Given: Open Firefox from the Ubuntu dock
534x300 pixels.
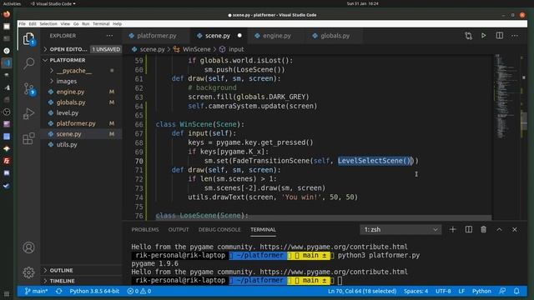Looking at the screenshot, I should point(7,14).
